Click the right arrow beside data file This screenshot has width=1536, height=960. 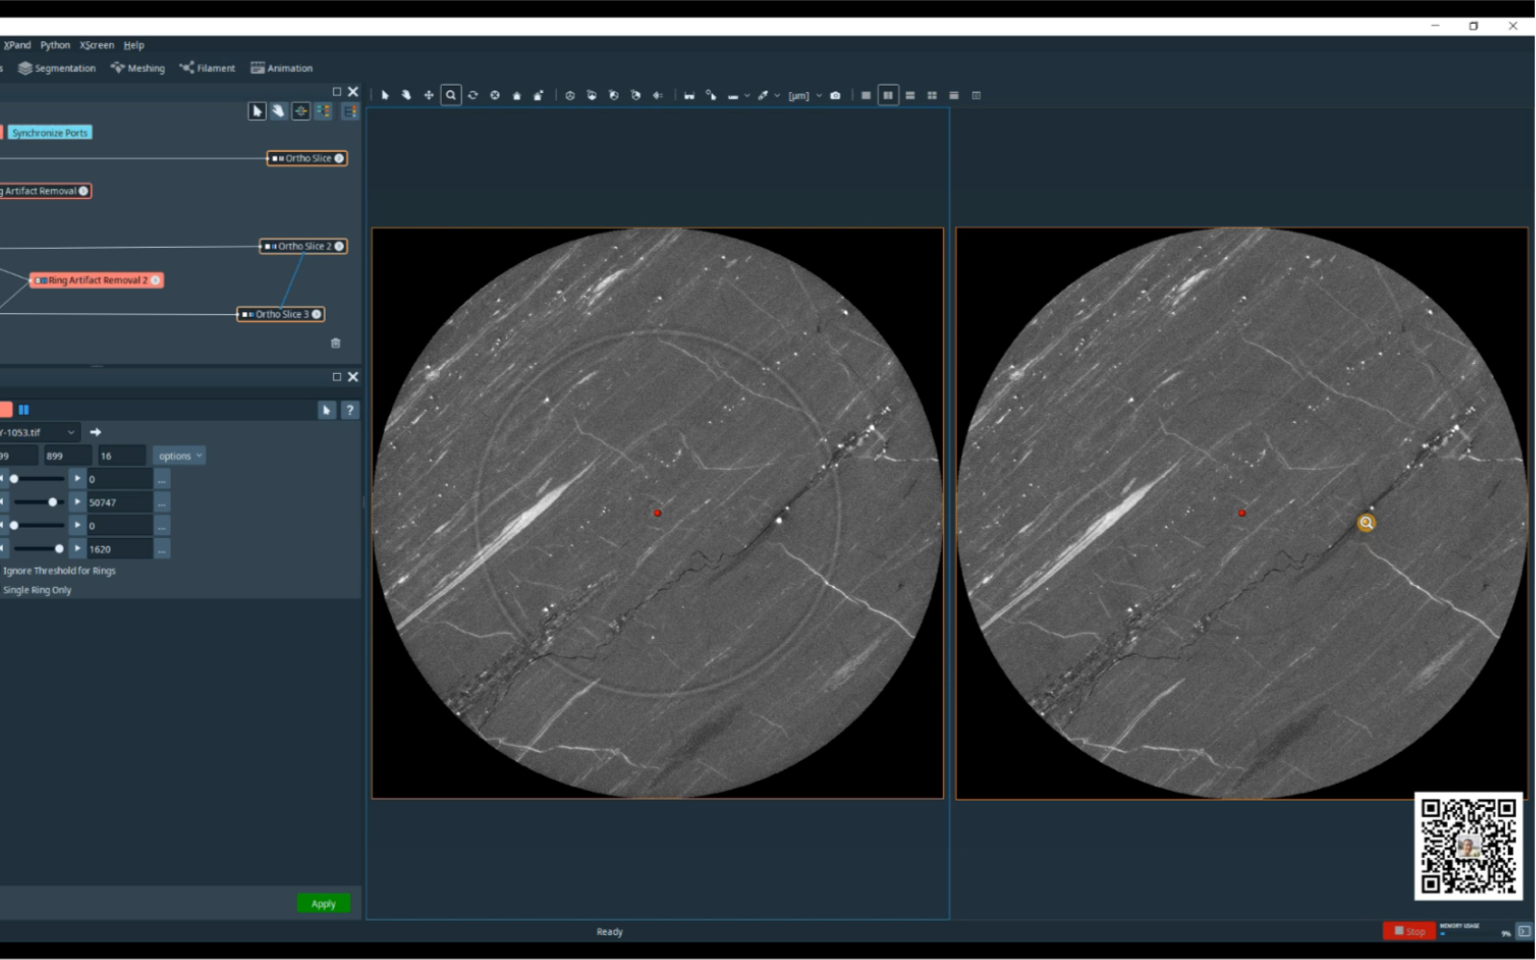click(95, 432)
